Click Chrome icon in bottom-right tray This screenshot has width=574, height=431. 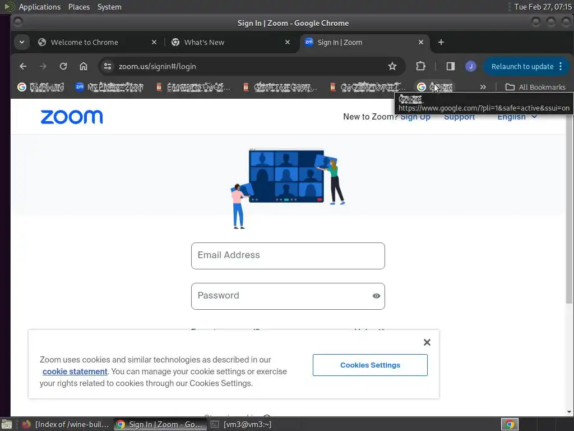(x=510, y=424)
